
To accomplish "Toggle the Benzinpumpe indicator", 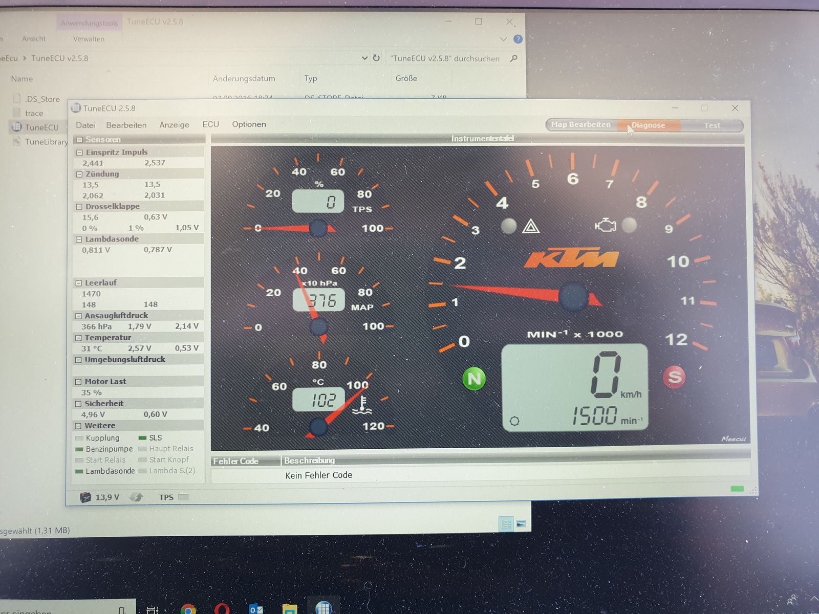I will 79,449.
